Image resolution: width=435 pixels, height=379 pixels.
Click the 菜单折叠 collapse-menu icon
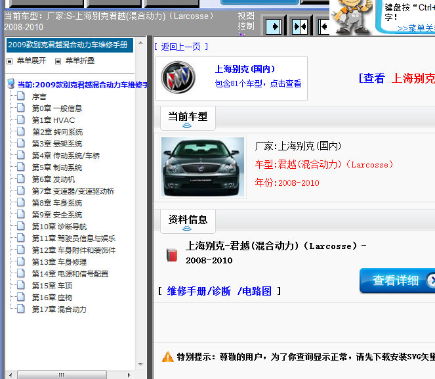[x=58, y=61]
